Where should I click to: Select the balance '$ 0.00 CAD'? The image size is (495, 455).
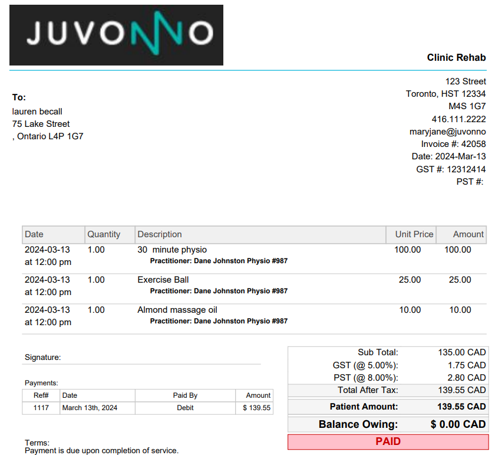(x=458, y=424)
